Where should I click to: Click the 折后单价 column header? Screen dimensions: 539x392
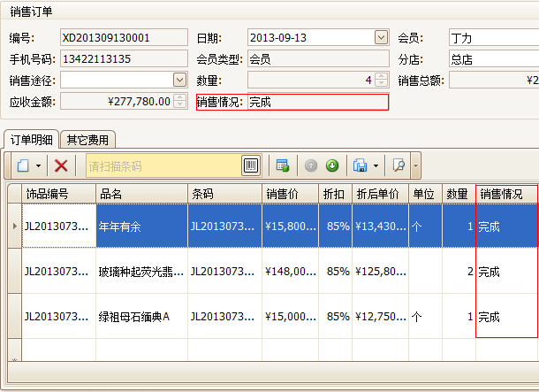pos(380,194)
